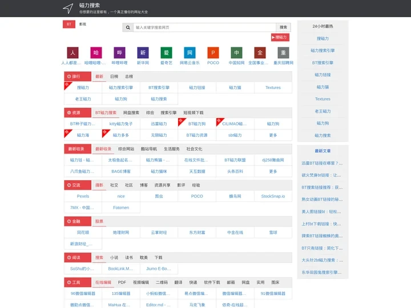Open the dj258舞曲网 link
This screenshot has height=308, width=411.
273,160
